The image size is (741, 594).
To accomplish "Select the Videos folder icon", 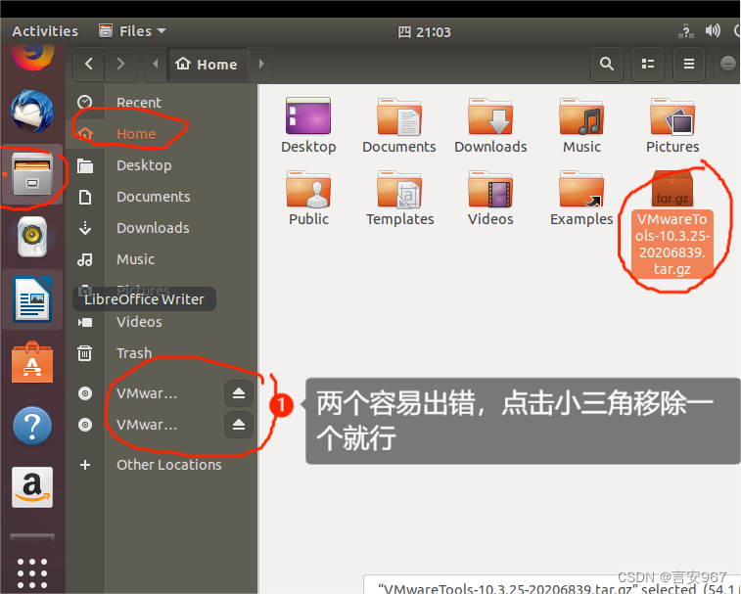I will coord(490,198).
